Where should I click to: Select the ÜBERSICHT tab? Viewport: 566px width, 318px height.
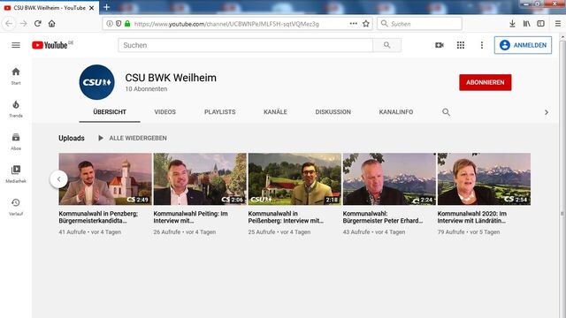tap(110, 112)
